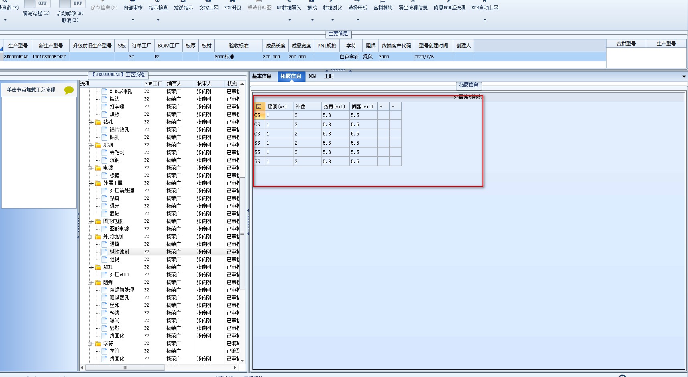Click the ECN升级 toolbar button
Screen dimensions: 688x377
click(x=233, y=8)
